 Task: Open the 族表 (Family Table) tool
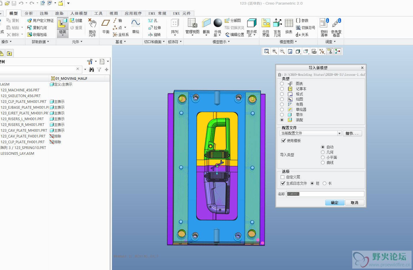[289, 27]
